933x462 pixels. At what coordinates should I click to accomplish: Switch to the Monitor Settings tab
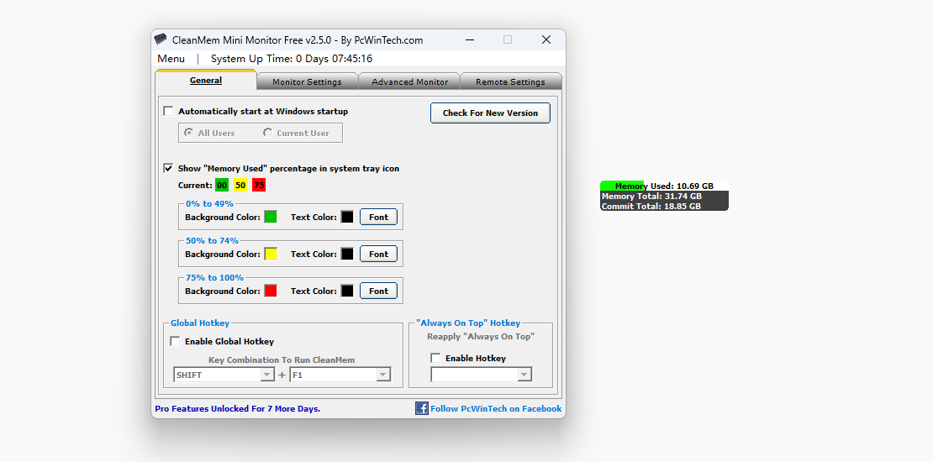point(307,82)
